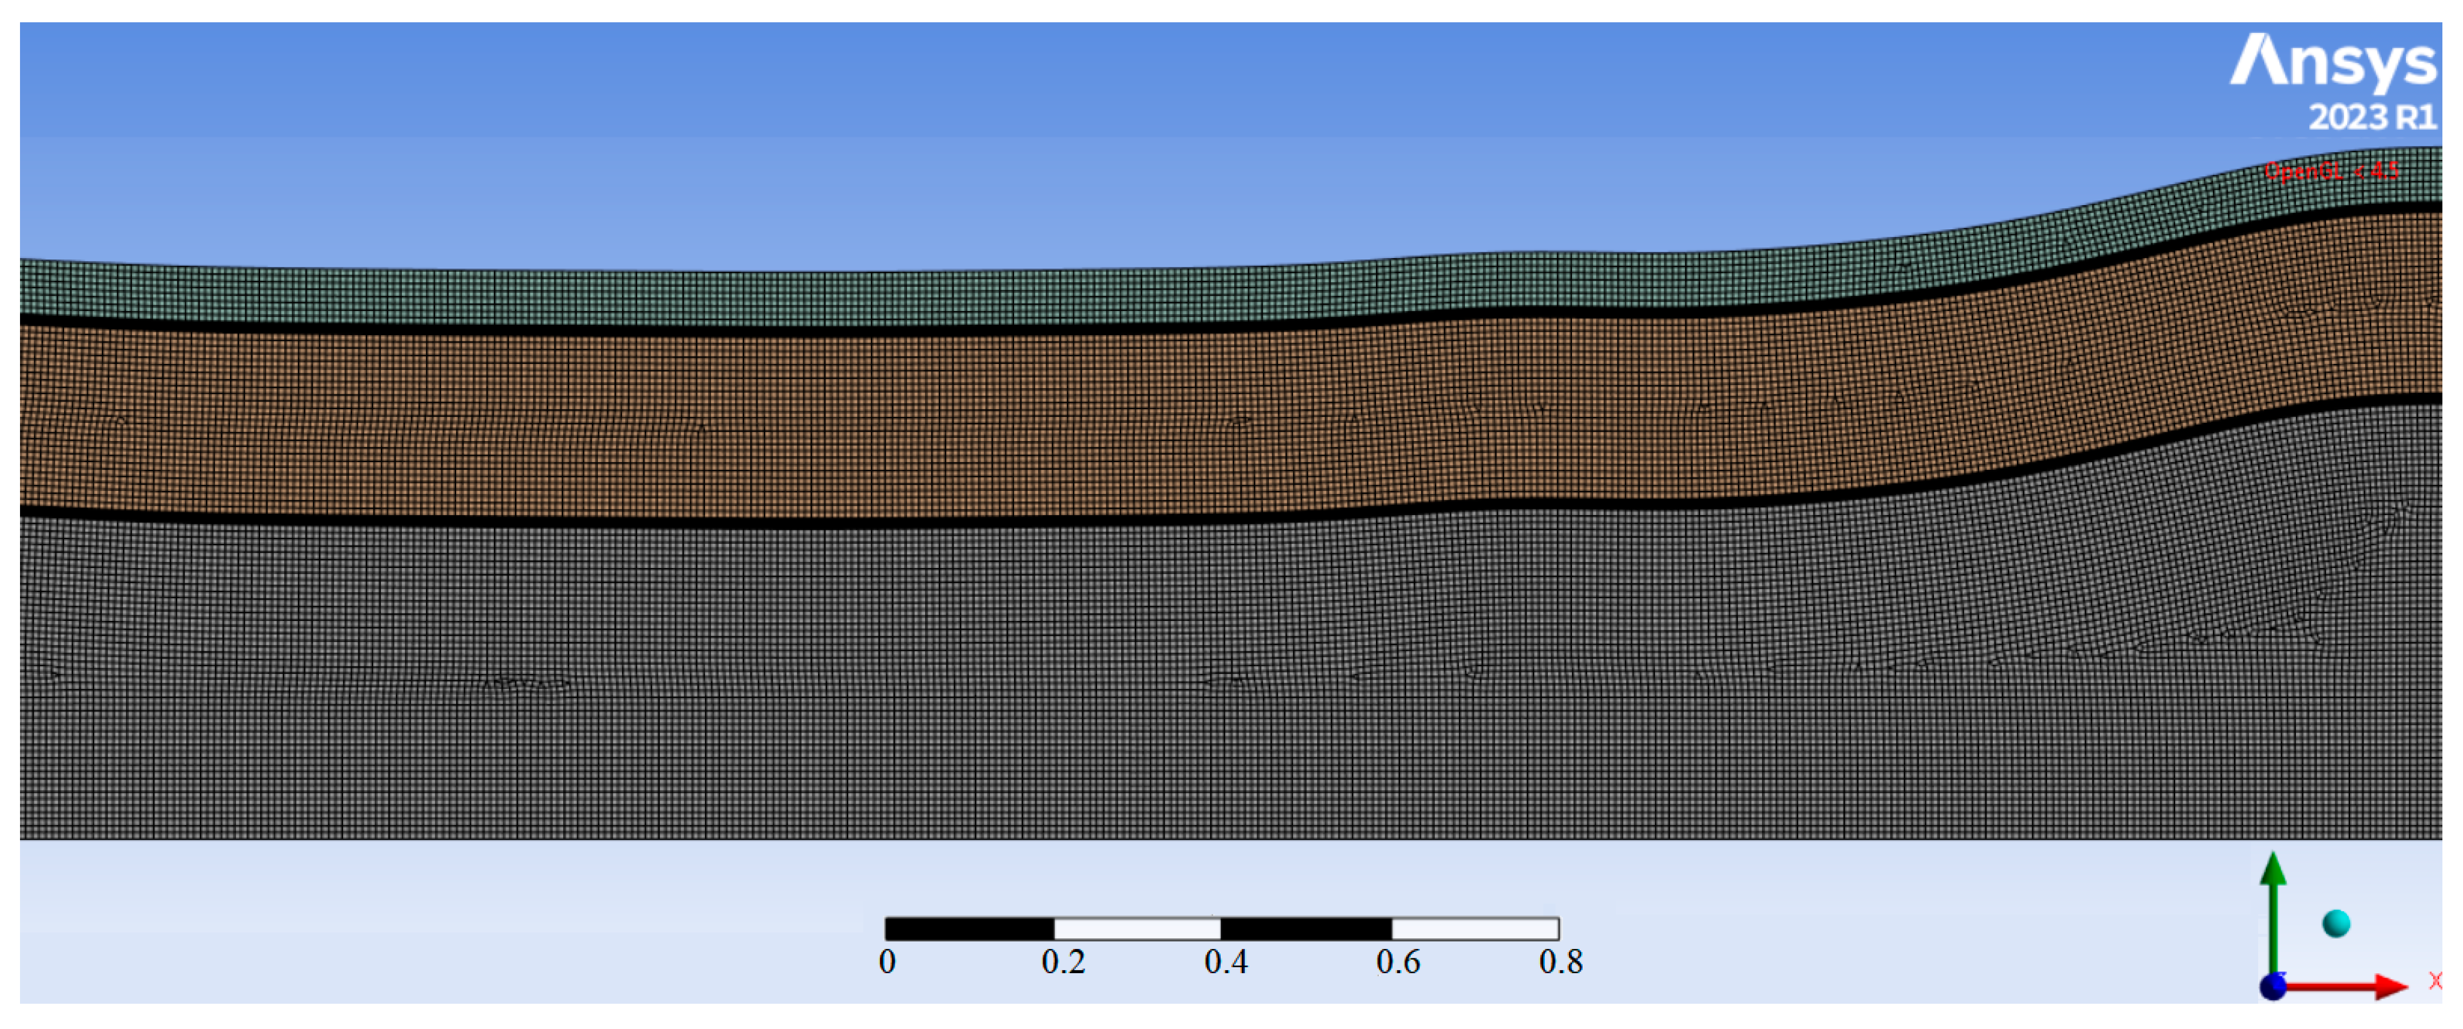Viewport: 2463px width, 1029px height.
Task: Click the blue Z-axis sphere at triad origin
Action: pyautogui.click(x=2273, y=987)
